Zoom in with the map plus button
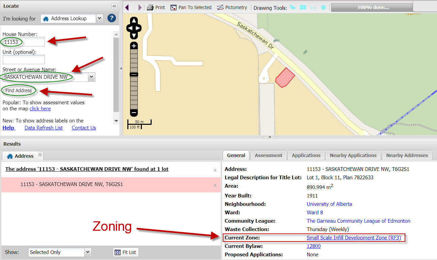The image size is (437, 260). [x=134, y=46]
